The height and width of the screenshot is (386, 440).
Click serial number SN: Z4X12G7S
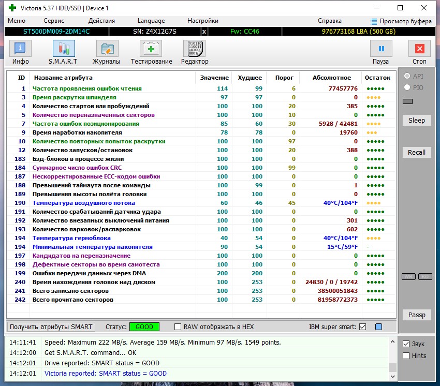pyautogui.click(x=155, y=32)
